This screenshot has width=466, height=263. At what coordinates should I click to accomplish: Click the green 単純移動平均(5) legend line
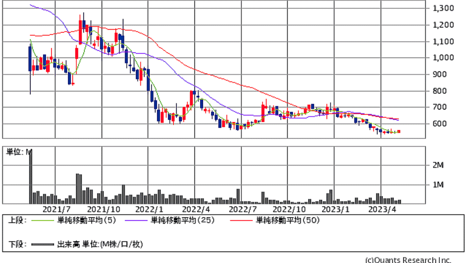(42, 220)
